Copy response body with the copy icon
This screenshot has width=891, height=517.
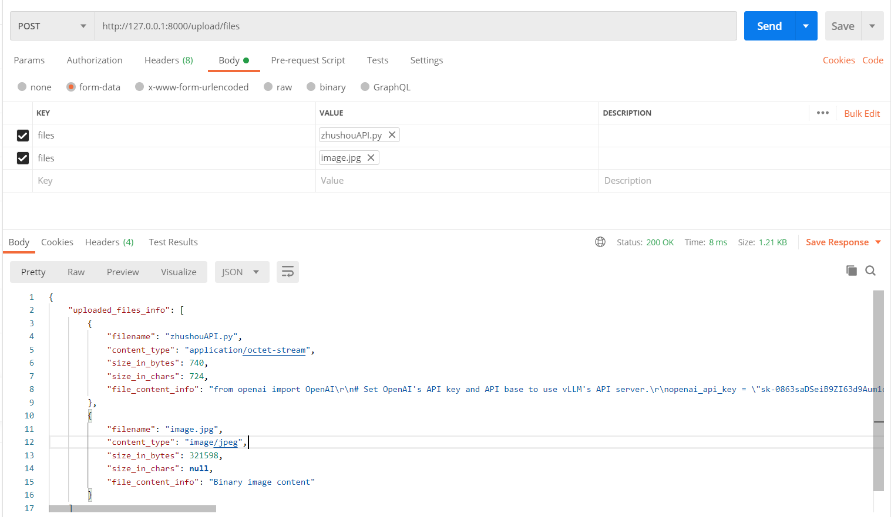tap(851, 271)
